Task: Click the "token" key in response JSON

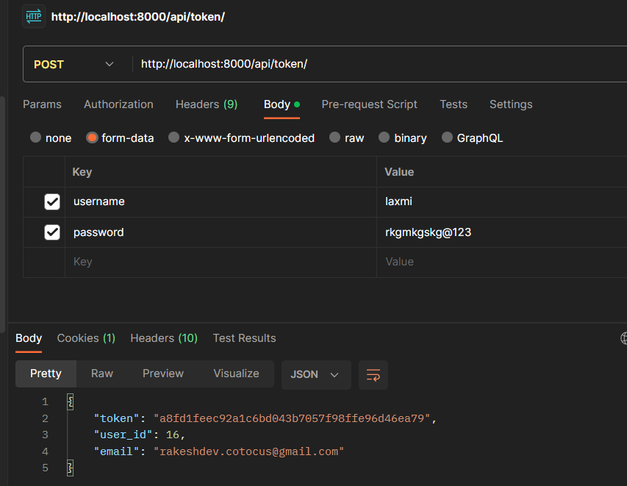Action: [x=116, y=418]
